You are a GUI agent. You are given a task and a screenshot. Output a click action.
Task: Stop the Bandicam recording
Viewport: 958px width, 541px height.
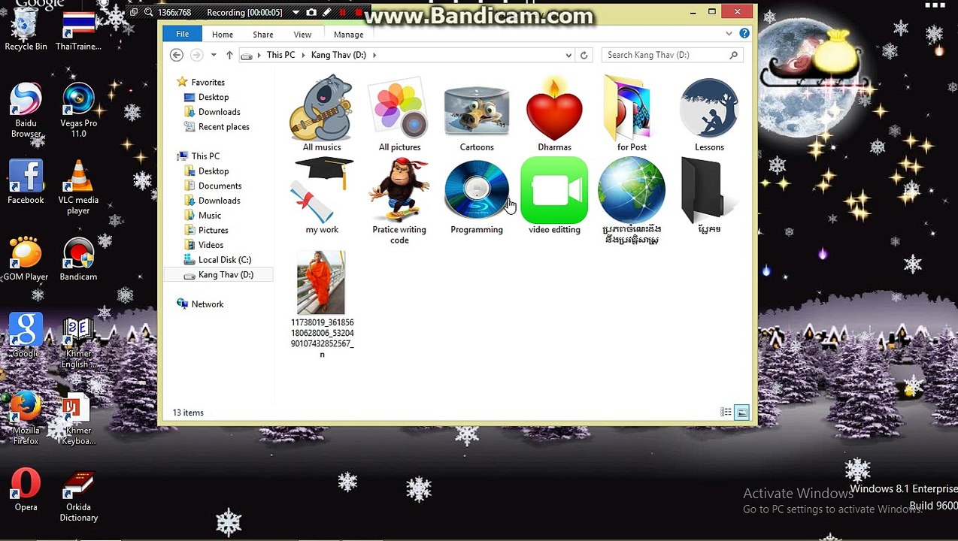358,12
